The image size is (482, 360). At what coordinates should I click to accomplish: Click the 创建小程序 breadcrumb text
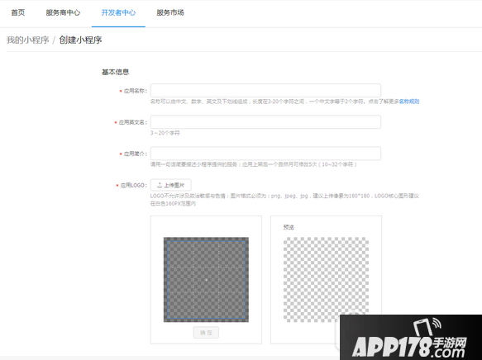tap(80, 40)
